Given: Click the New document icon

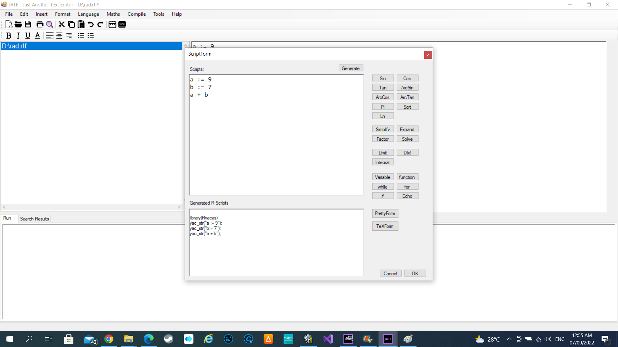Looking at the screenshot, I should click(x=9, y=24).
